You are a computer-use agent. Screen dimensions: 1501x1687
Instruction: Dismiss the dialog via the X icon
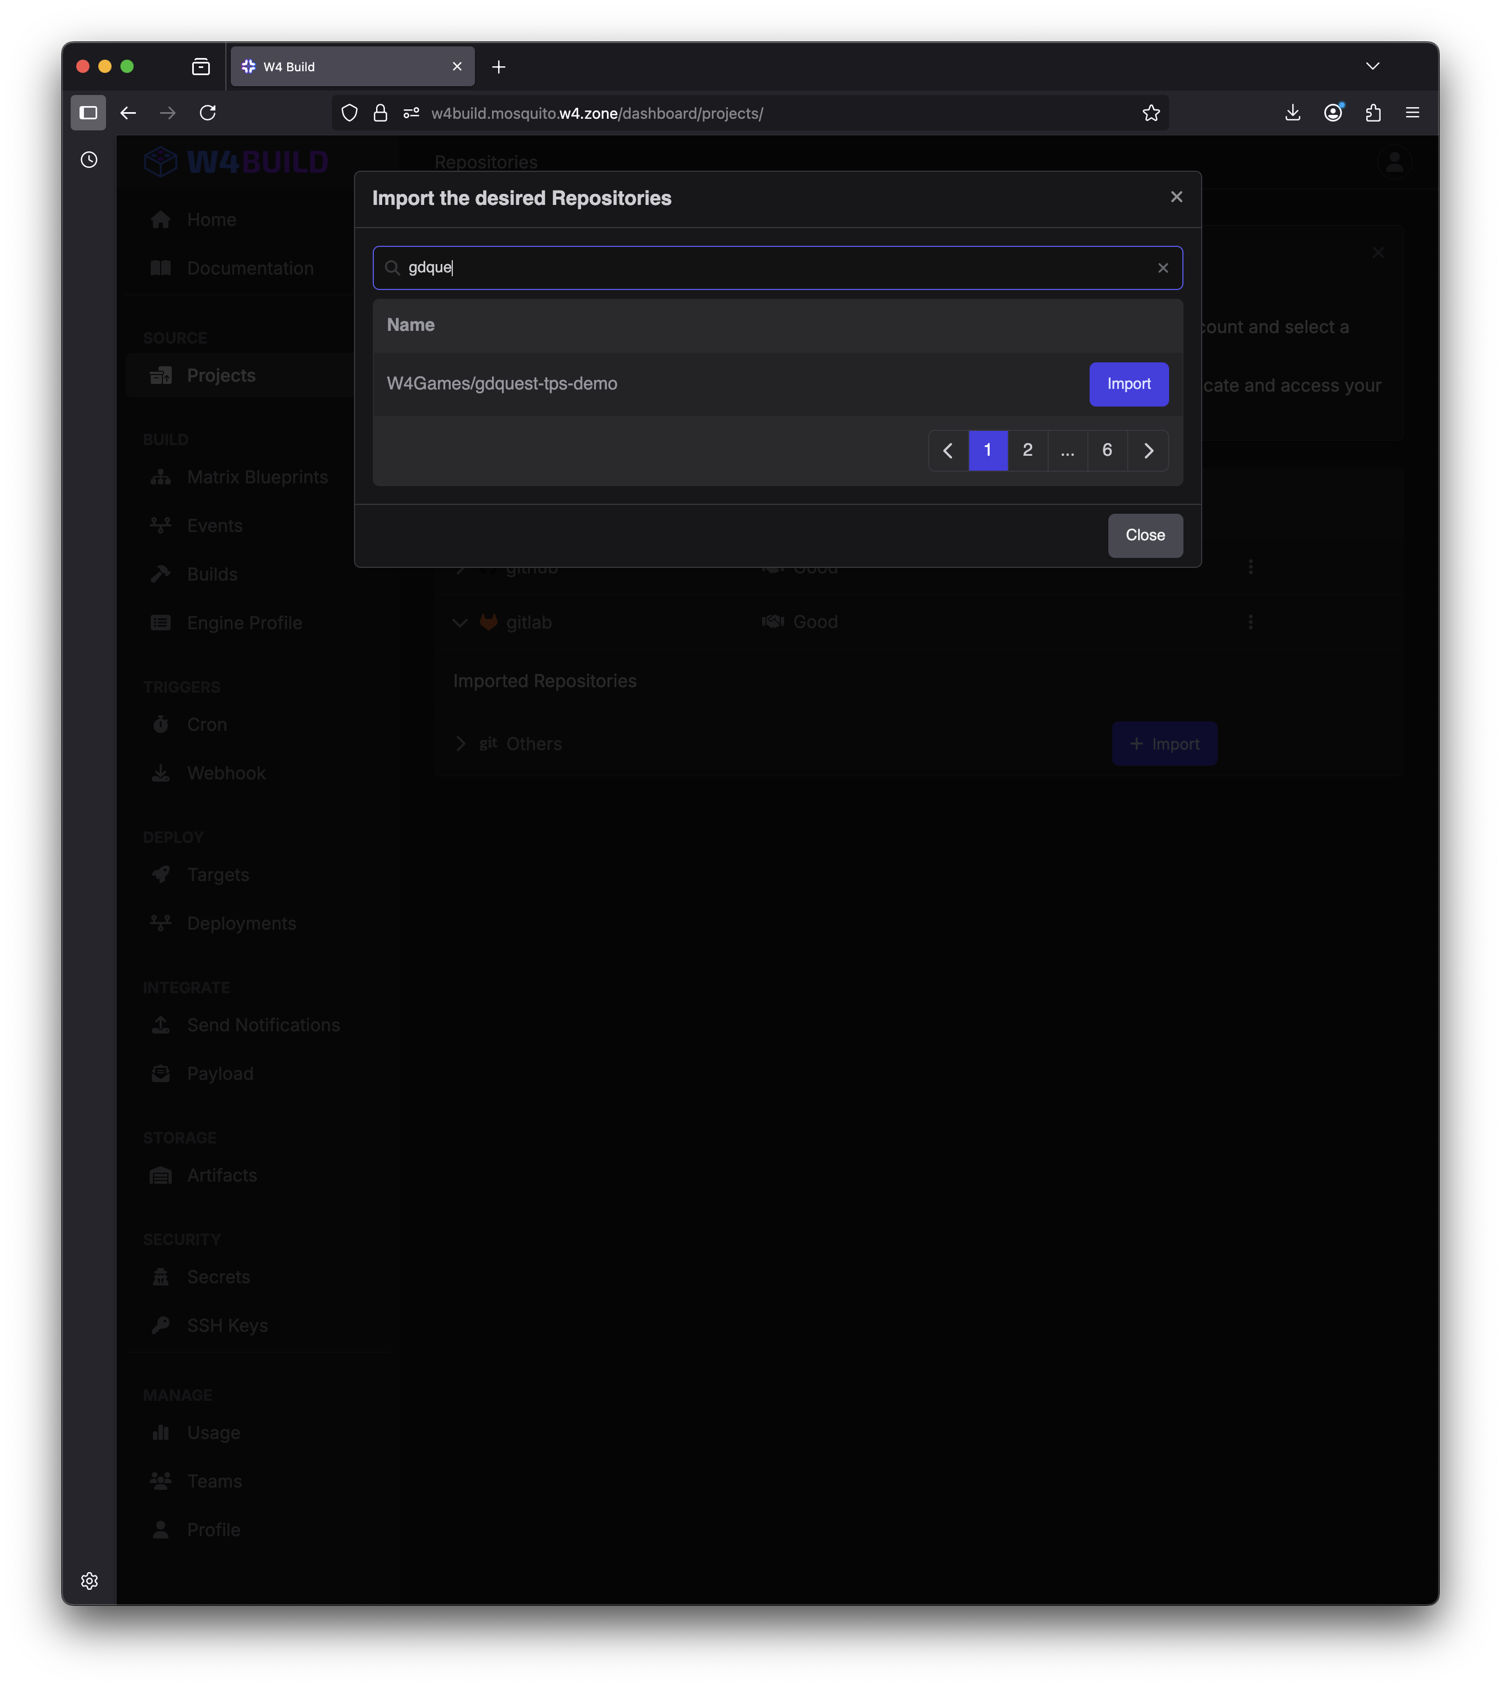(1176, 197)
